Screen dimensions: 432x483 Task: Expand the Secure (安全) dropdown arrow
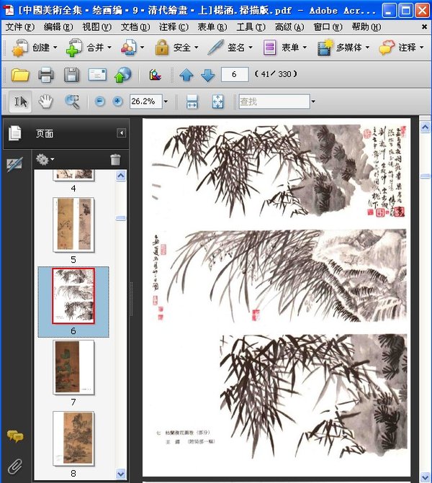pos(197,48)
